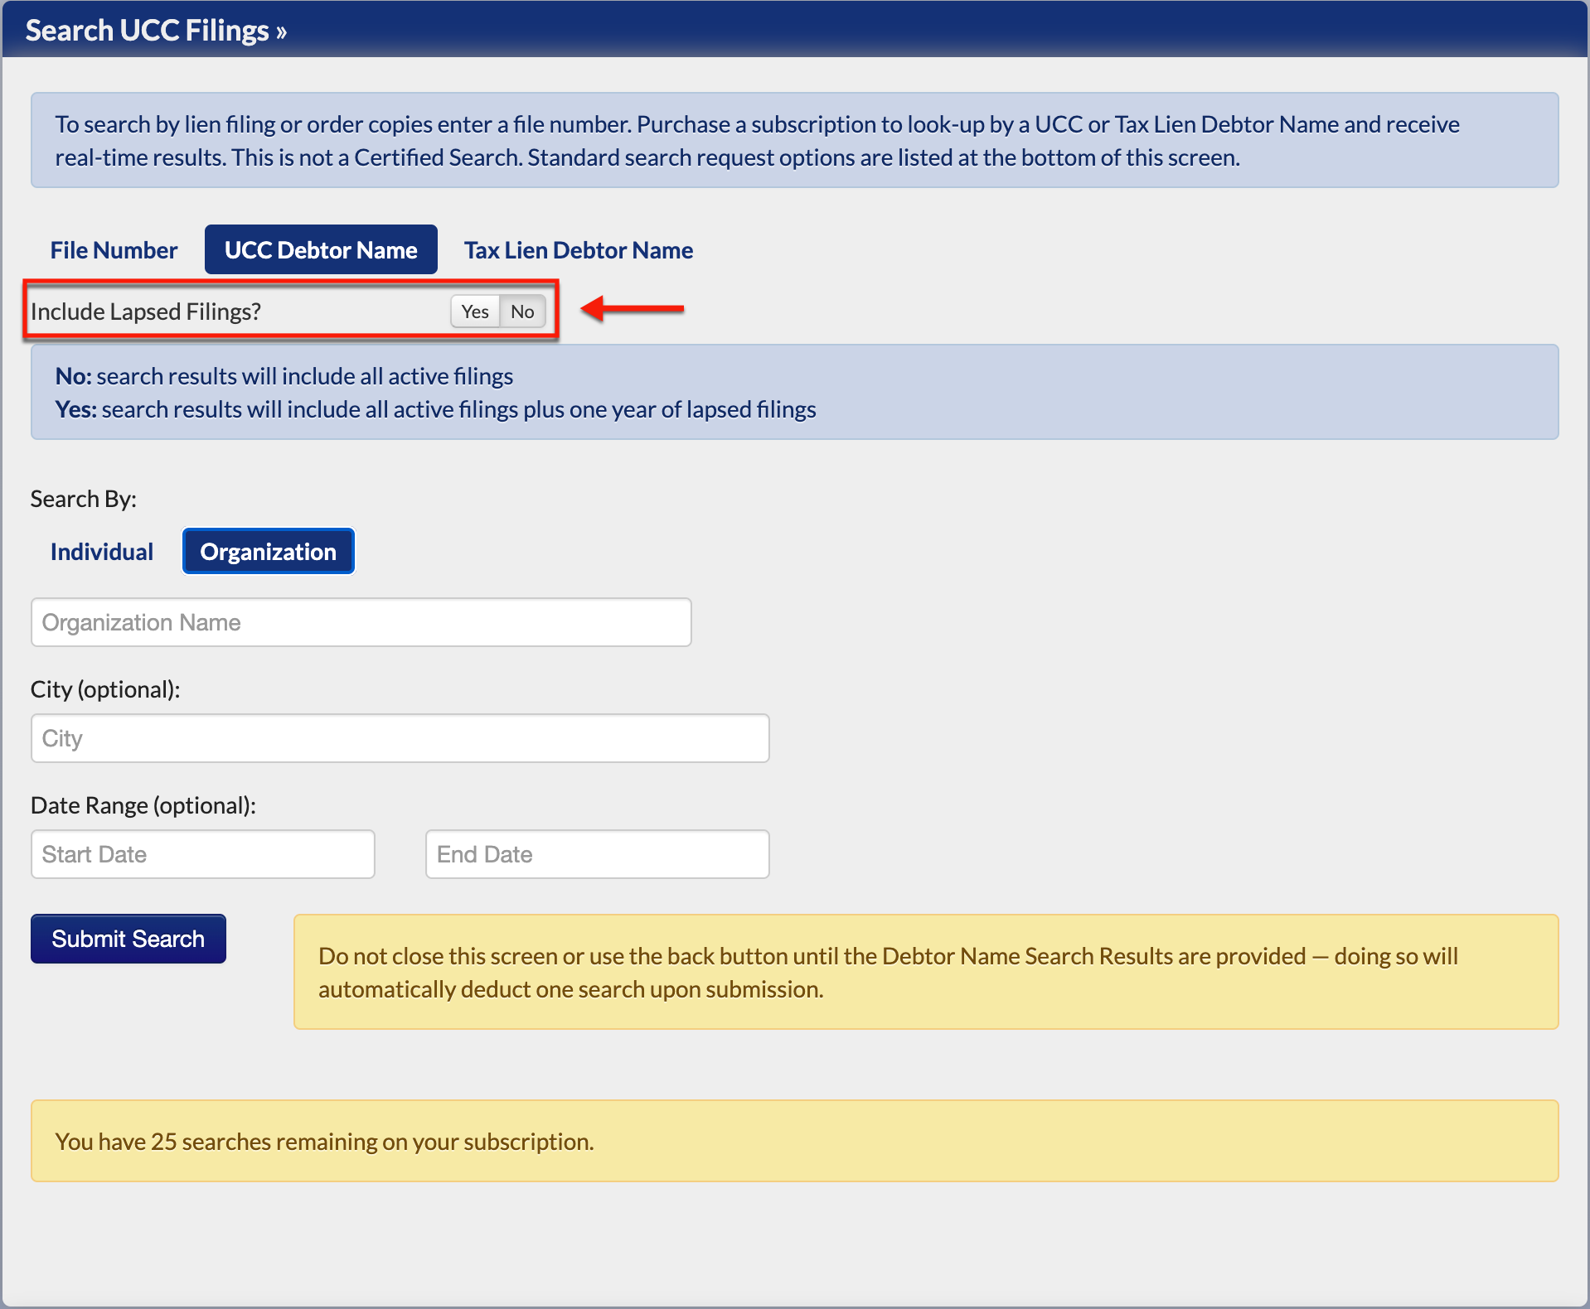Click the 'No: search results will include all active filings' line
Viewport: 1590px width, 1309px height.
coord(284,376)
